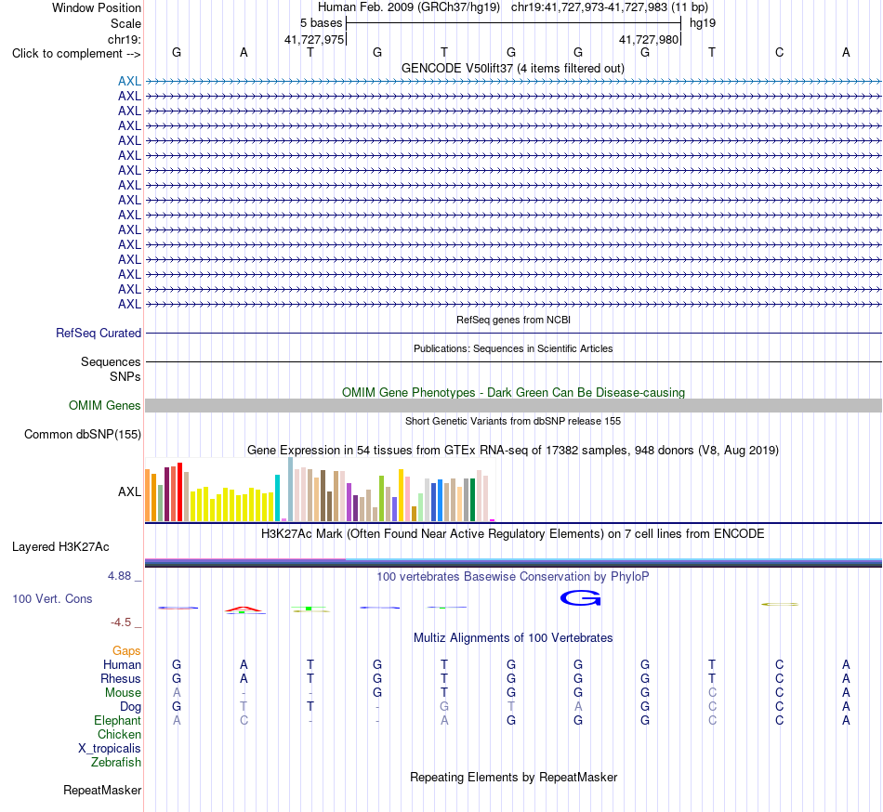Click the 'Human Feb. 2009 (GRCh37/hg19)' header text
This screenshot has height=812, width=883.
409,7
